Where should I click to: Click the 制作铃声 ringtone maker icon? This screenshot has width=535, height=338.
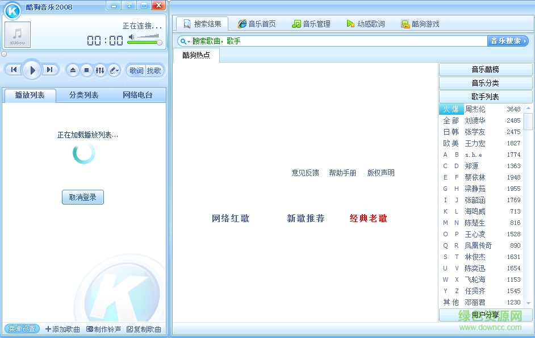point(103,329)
